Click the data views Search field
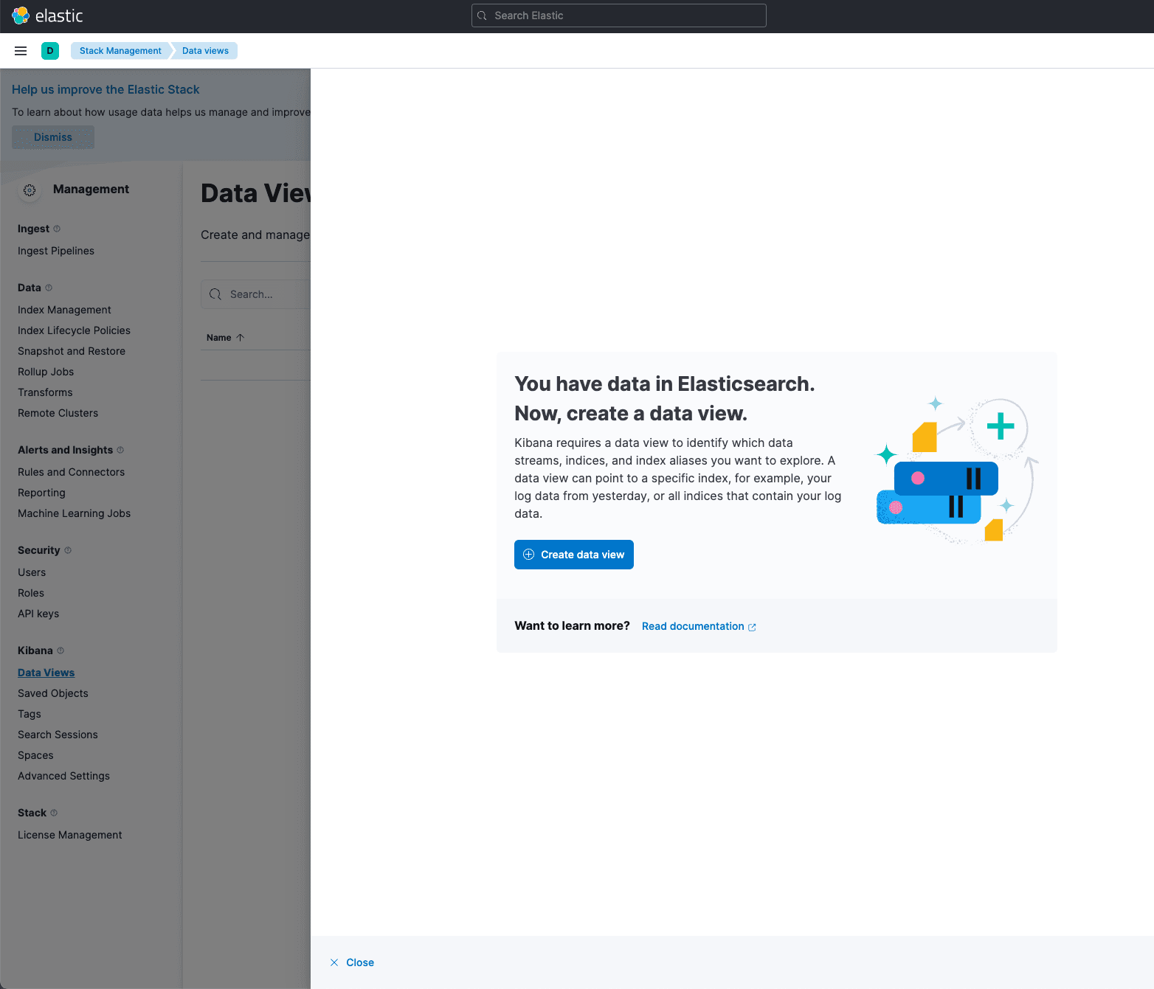 256,294
